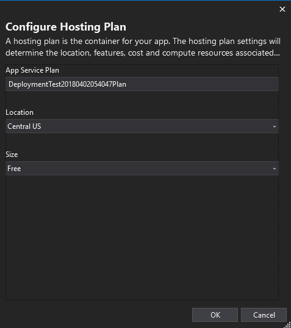The height and width of the screenshot is (328, 291).
Task: Click the Size label
Action: click(x=12, y=155)
